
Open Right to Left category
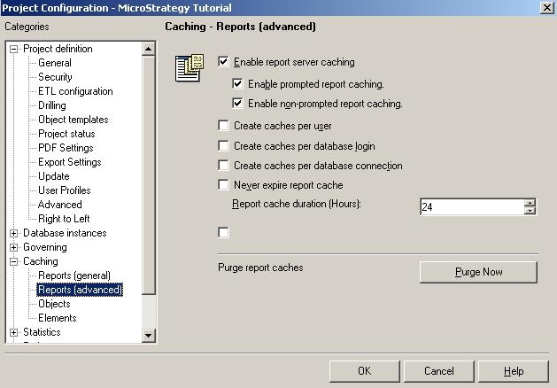[x=64, y=219]
